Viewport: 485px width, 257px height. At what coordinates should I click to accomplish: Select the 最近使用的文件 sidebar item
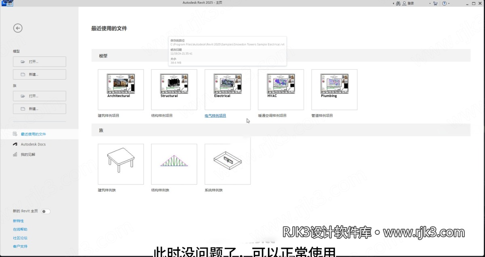[39, 134]
